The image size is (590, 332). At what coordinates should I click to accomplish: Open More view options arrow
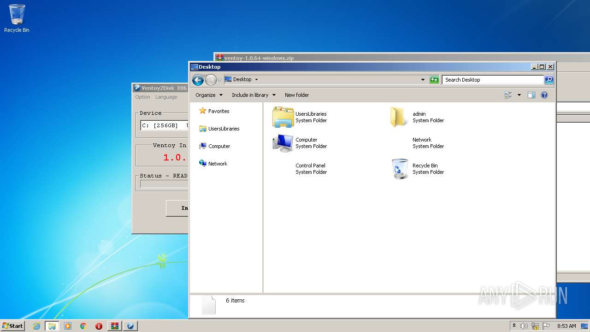pos(519,95)
